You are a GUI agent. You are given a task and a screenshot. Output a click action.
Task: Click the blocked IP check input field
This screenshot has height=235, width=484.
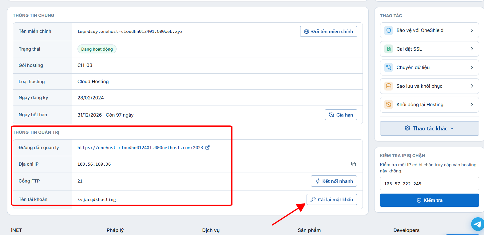(x=430, y=184)
